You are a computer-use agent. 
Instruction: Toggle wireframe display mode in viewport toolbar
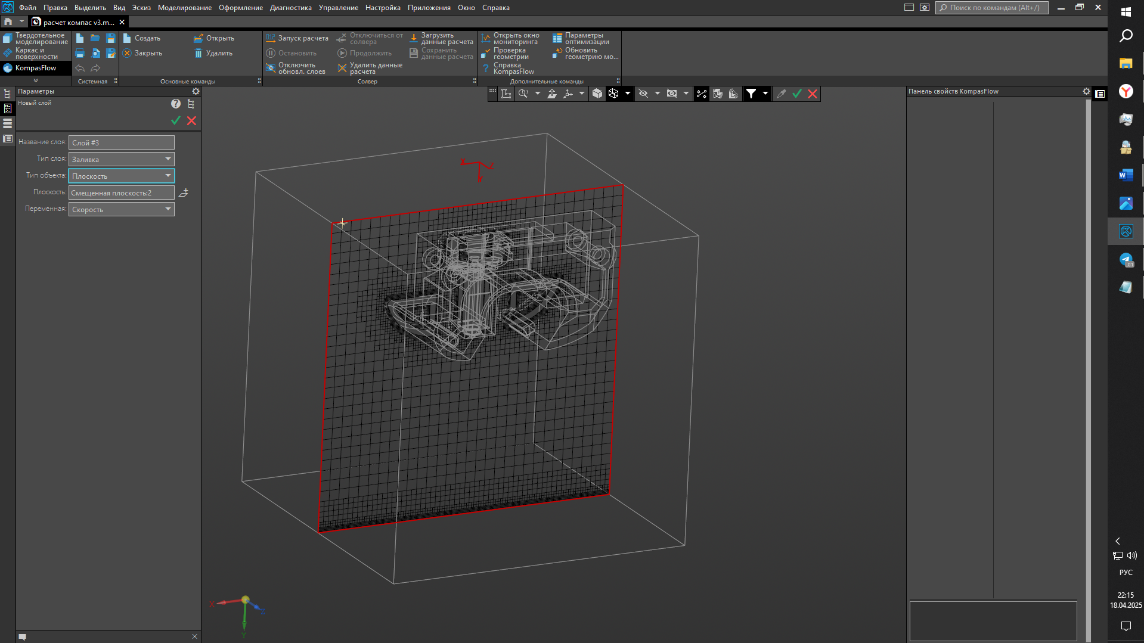(x=613, y=94)
